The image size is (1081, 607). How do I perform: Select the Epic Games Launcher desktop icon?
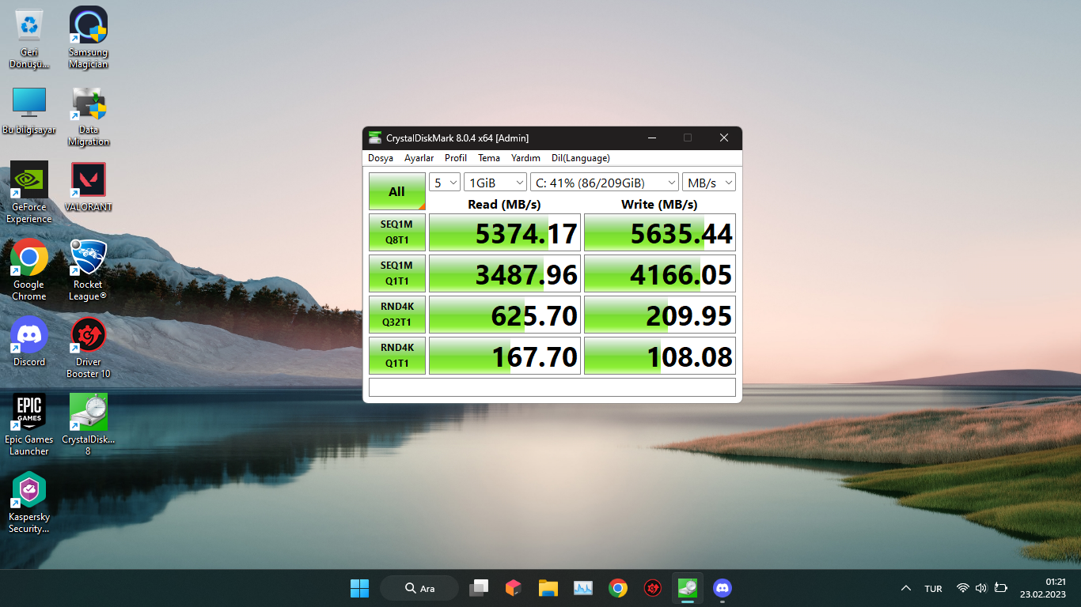coord(29,424)
